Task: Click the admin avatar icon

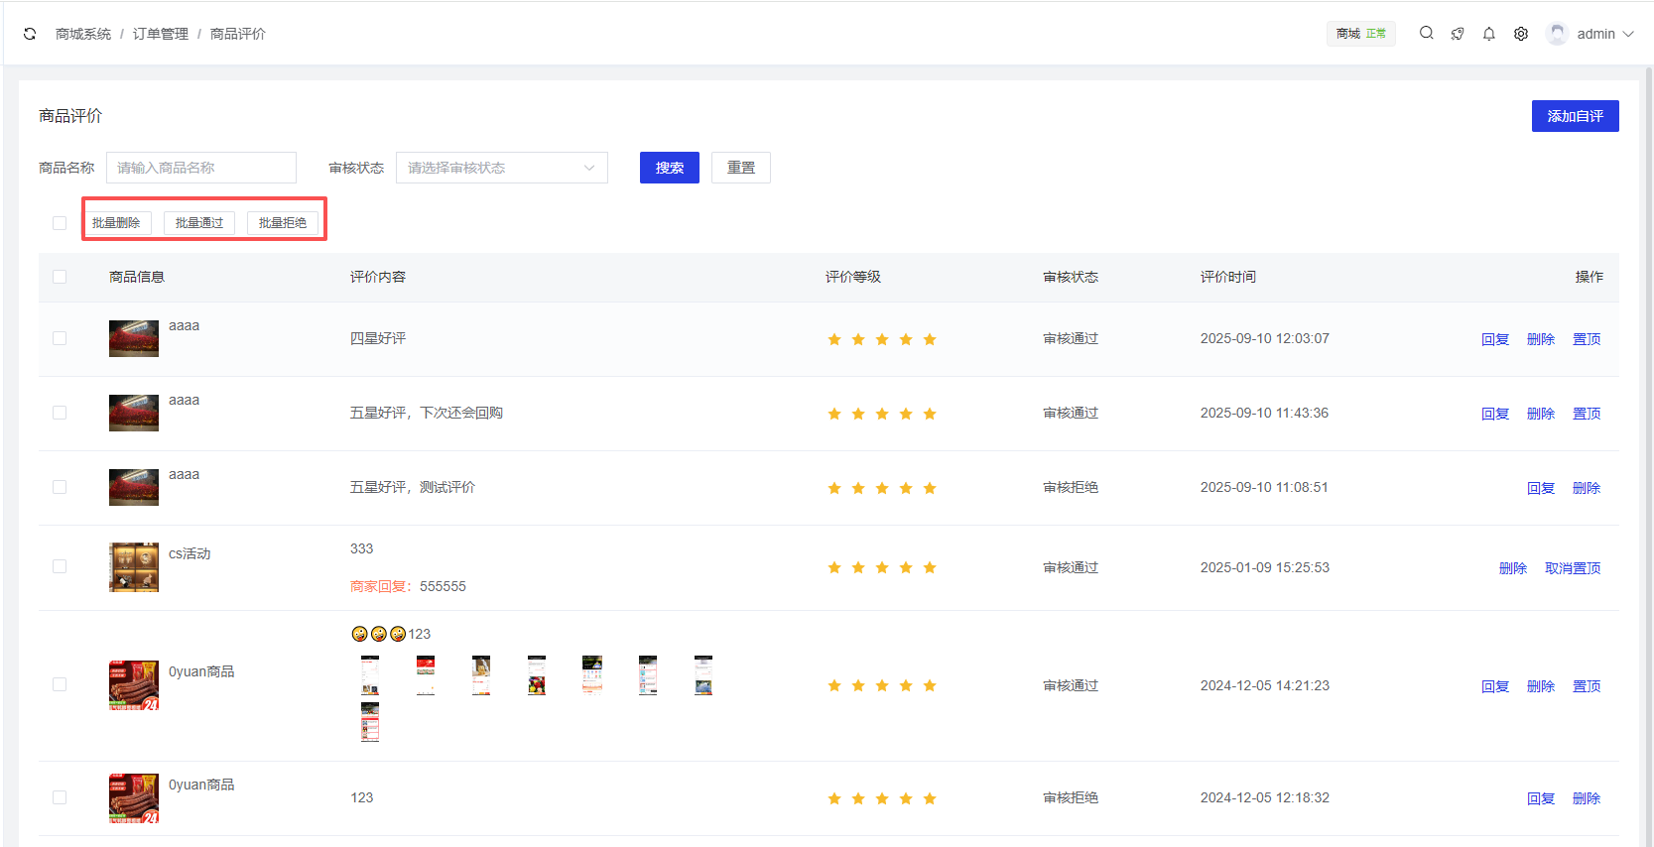Action: click(1557, 34)
